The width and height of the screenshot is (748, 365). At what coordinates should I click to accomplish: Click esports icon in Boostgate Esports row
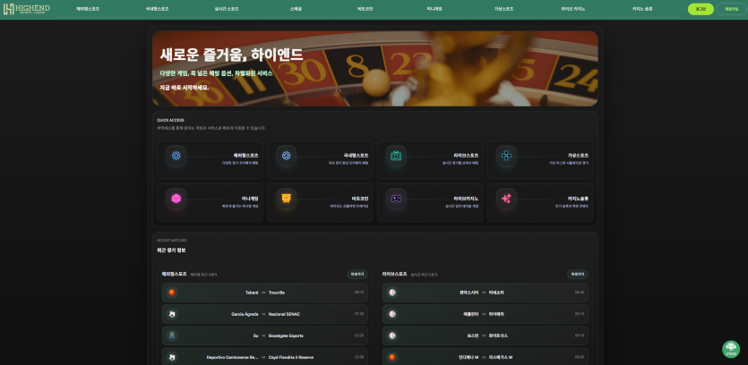172,335
